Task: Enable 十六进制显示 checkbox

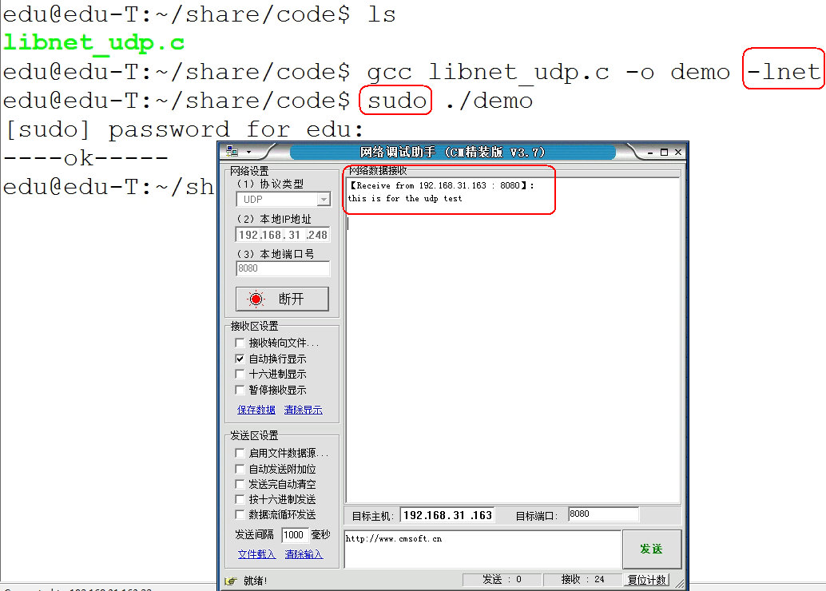Action: coord(240,374)
